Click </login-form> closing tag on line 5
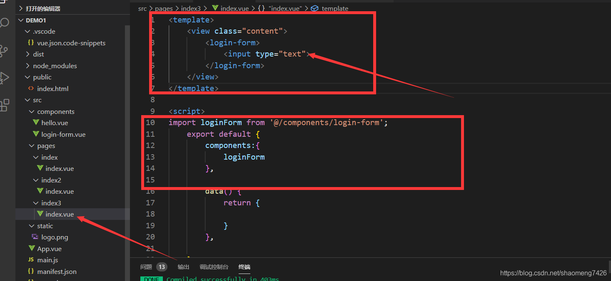611x281 pixels. coord(235,65)
